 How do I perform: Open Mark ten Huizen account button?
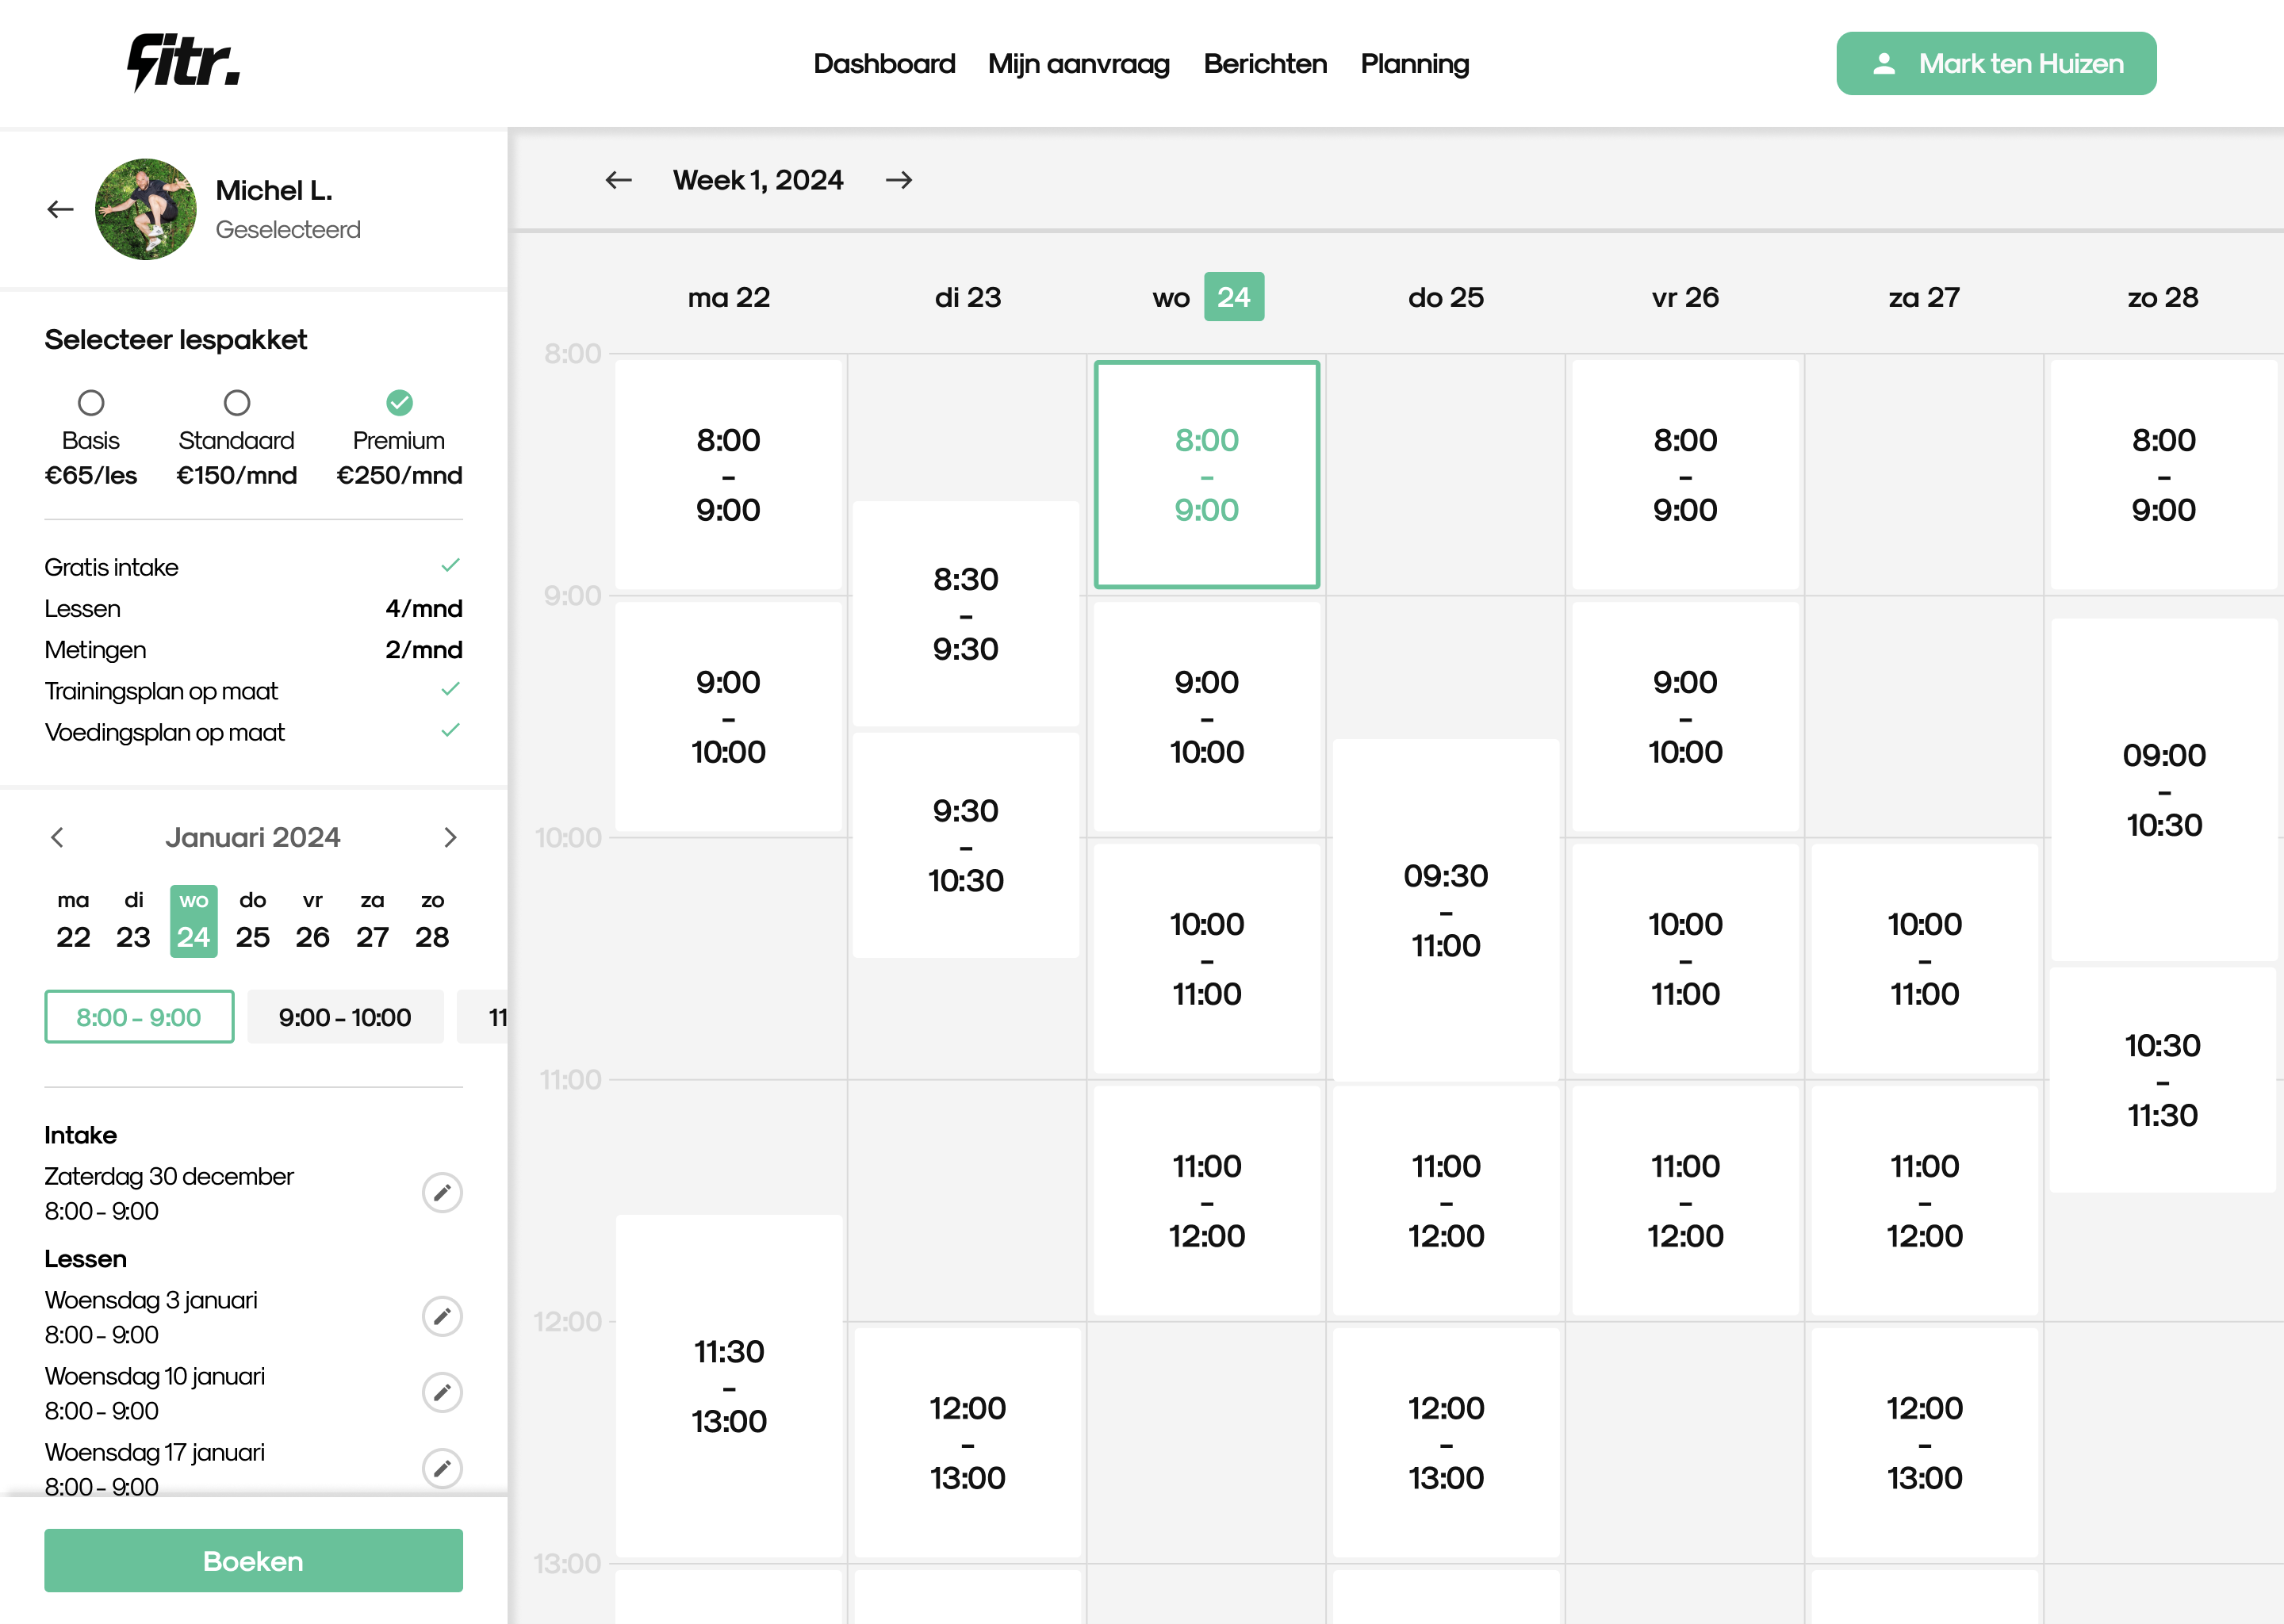[x=1996, y=64]
